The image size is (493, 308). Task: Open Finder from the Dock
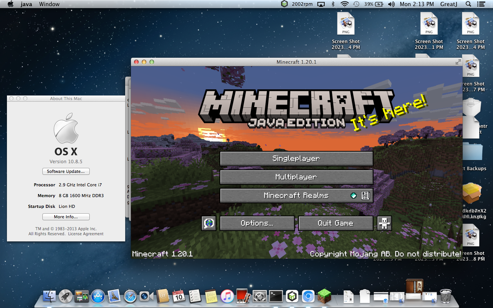50,296
